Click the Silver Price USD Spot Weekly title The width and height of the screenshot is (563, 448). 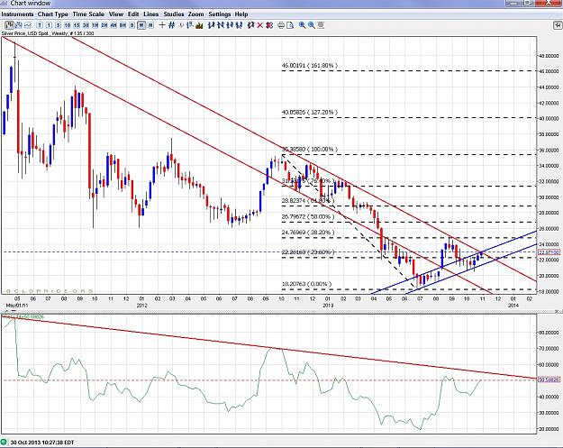point(48,33)
